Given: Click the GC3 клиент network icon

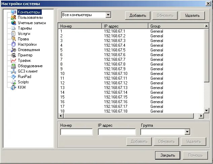Looking at the screenshot, I should point(13,71).
